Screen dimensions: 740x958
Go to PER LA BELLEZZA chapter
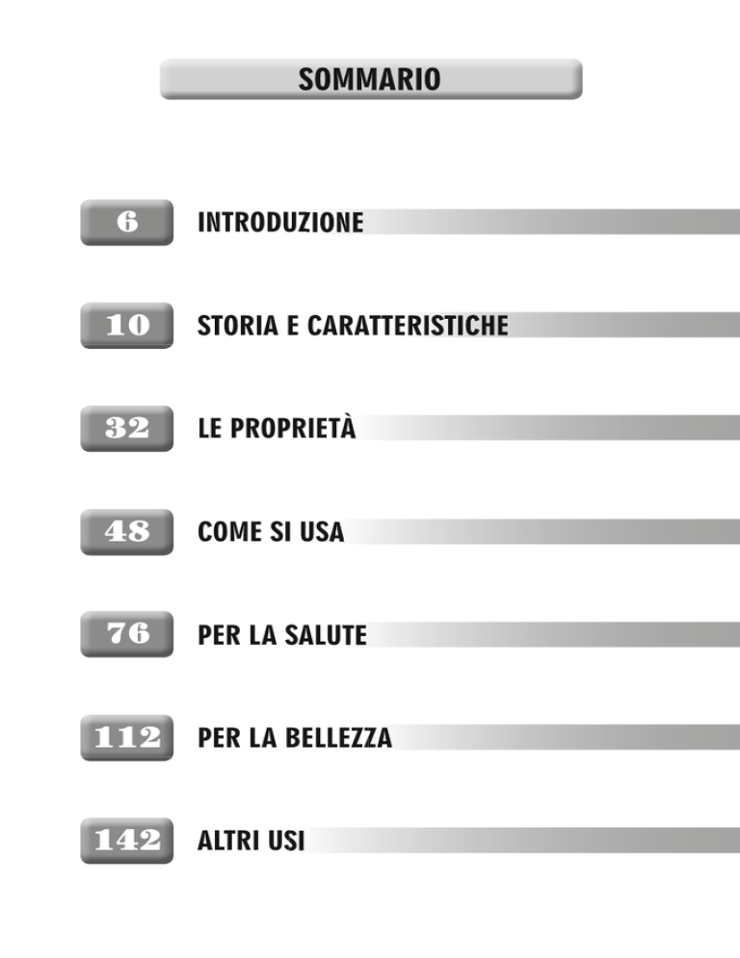[x=295, y=737]
